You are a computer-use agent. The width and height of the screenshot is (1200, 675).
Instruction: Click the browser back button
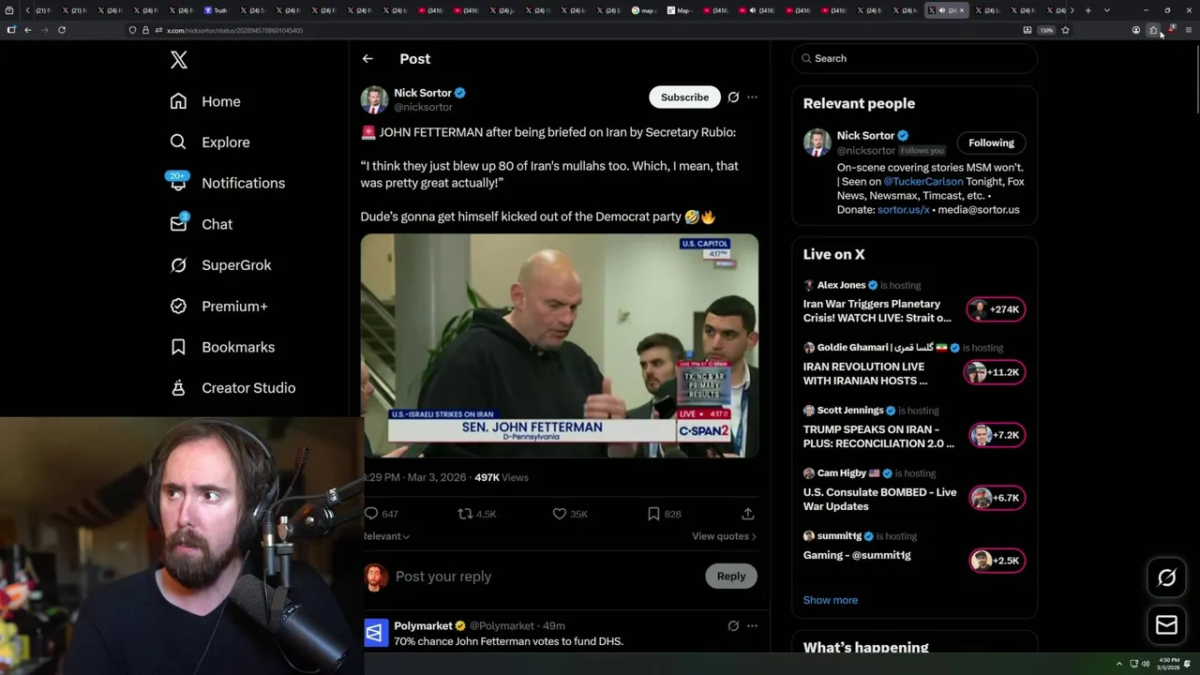28,30
